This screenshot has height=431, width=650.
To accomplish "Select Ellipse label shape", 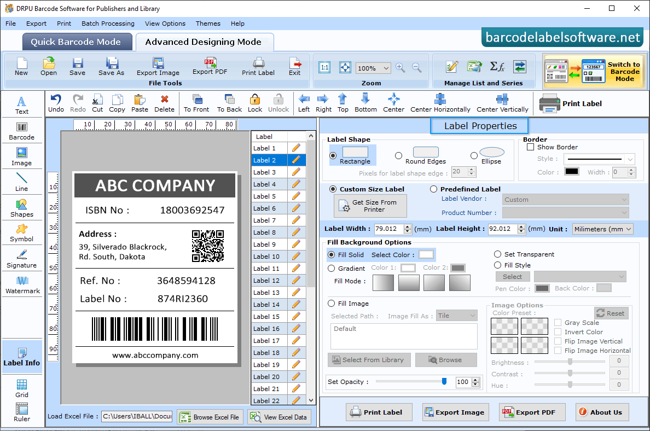I will (x=474, y=156).
